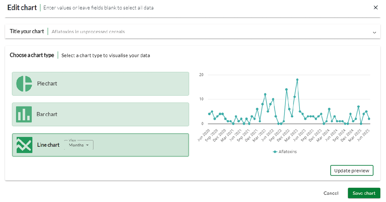Viewport: 386px width, 202px height.
Task: Click the highest peak data point at 18
Action: (x=297, y=79)
